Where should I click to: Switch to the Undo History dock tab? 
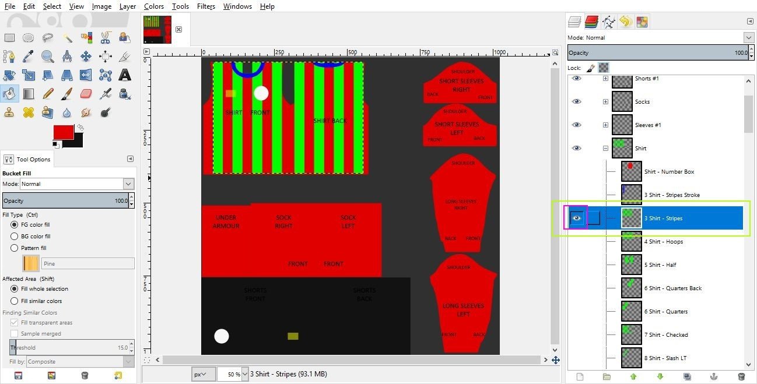click(x=625, y=22)
